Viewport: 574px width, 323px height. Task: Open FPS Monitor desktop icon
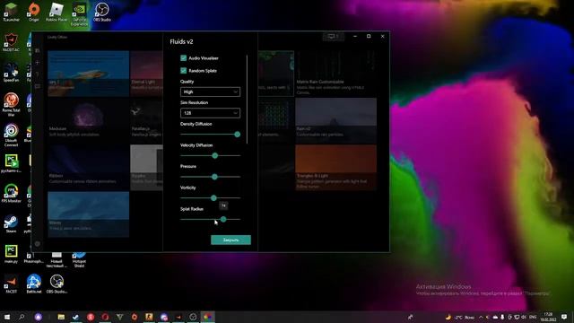click(x=11, y=194)
